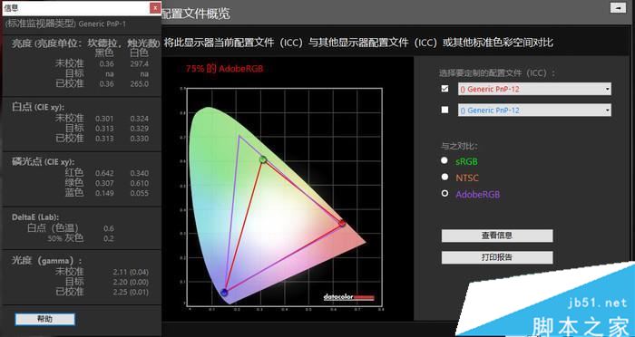Click the 打印报告 print report button
This screenshot has width=635, height=337.
tap(497, 257)
